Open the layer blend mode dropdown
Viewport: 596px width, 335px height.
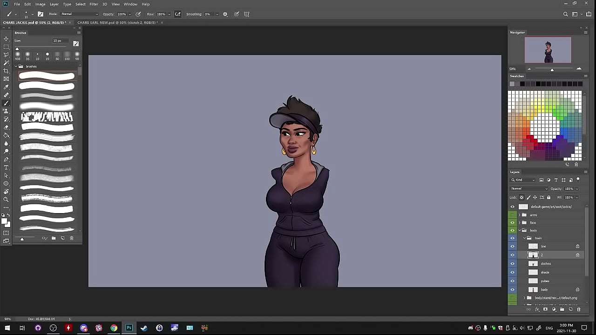tap(529, 189)
